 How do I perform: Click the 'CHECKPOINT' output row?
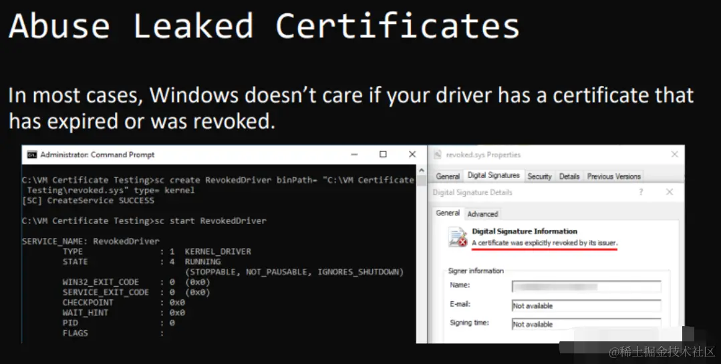(x=124, y=303)
